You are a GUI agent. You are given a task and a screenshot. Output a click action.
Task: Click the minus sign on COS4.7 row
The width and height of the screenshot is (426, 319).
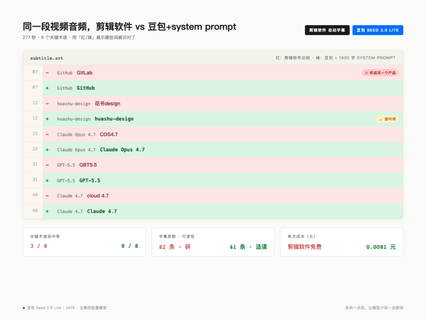click(x=47, y=134)
